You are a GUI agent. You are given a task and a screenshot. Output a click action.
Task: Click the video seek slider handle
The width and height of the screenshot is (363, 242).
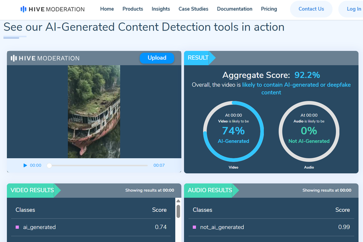tap(49, 166)
